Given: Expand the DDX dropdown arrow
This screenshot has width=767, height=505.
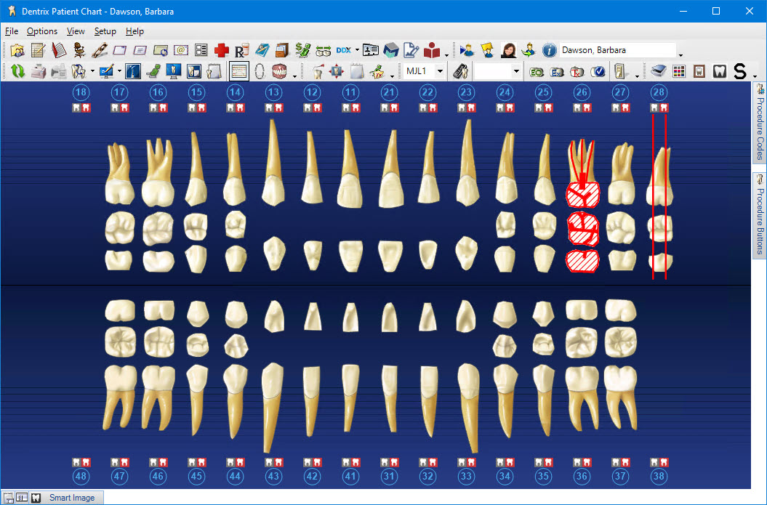Looking at the screenshot, I should point(357,51).
